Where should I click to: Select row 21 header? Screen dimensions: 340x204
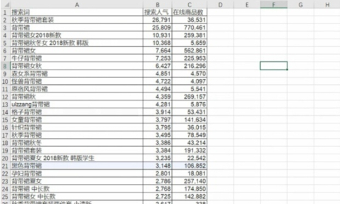(x=5, y=166)
